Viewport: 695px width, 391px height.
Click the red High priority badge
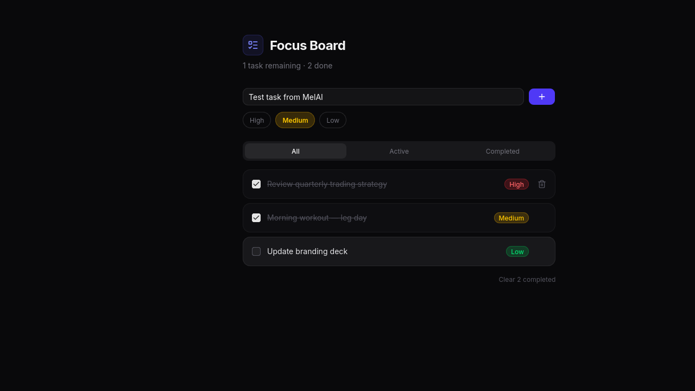tap(516, 184)
